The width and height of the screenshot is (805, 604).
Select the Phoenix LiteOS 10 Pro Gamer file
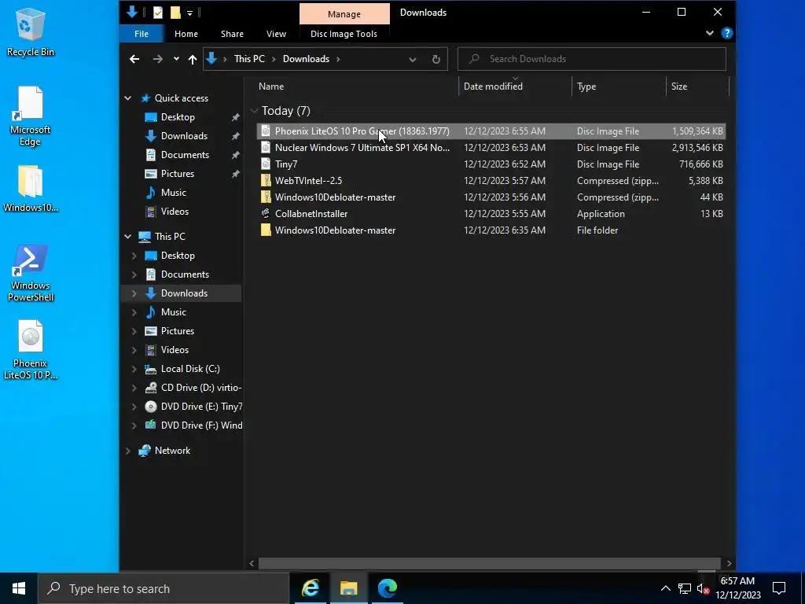[491, 131]
